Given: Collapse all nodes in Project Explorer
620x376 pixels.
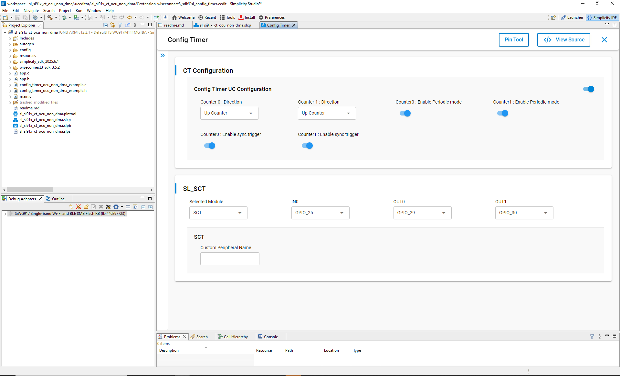Looking at the screenshot, I should pos(105,25).
